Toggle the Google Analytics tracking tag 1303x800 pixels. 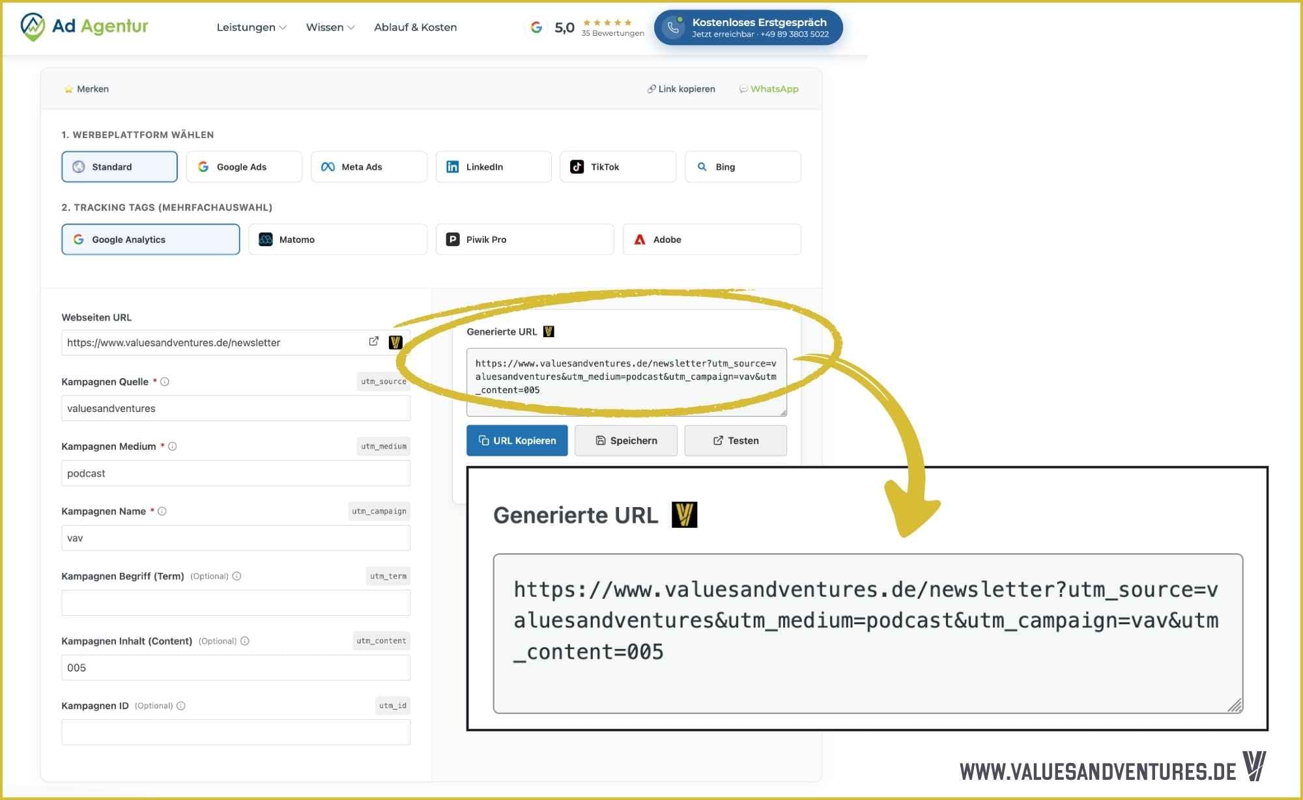(x=150, y=240)
